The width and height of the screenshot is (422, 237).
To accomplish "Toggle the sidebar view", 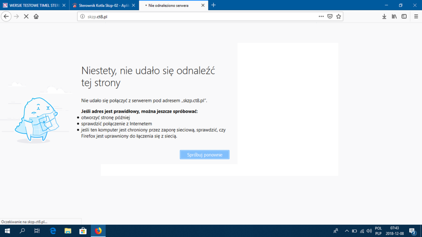I will tap(404, 16).
